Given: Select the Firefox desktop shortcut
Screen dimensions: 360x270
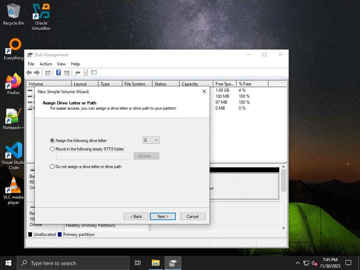Looking at the screenshot, I should pos(14,84).
